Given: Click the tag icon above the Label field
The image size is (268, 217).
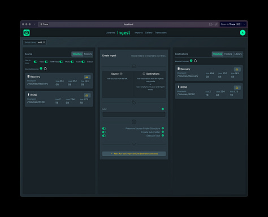Looking at the screenshot, I should pyautogui.click(x=134, y=103).
